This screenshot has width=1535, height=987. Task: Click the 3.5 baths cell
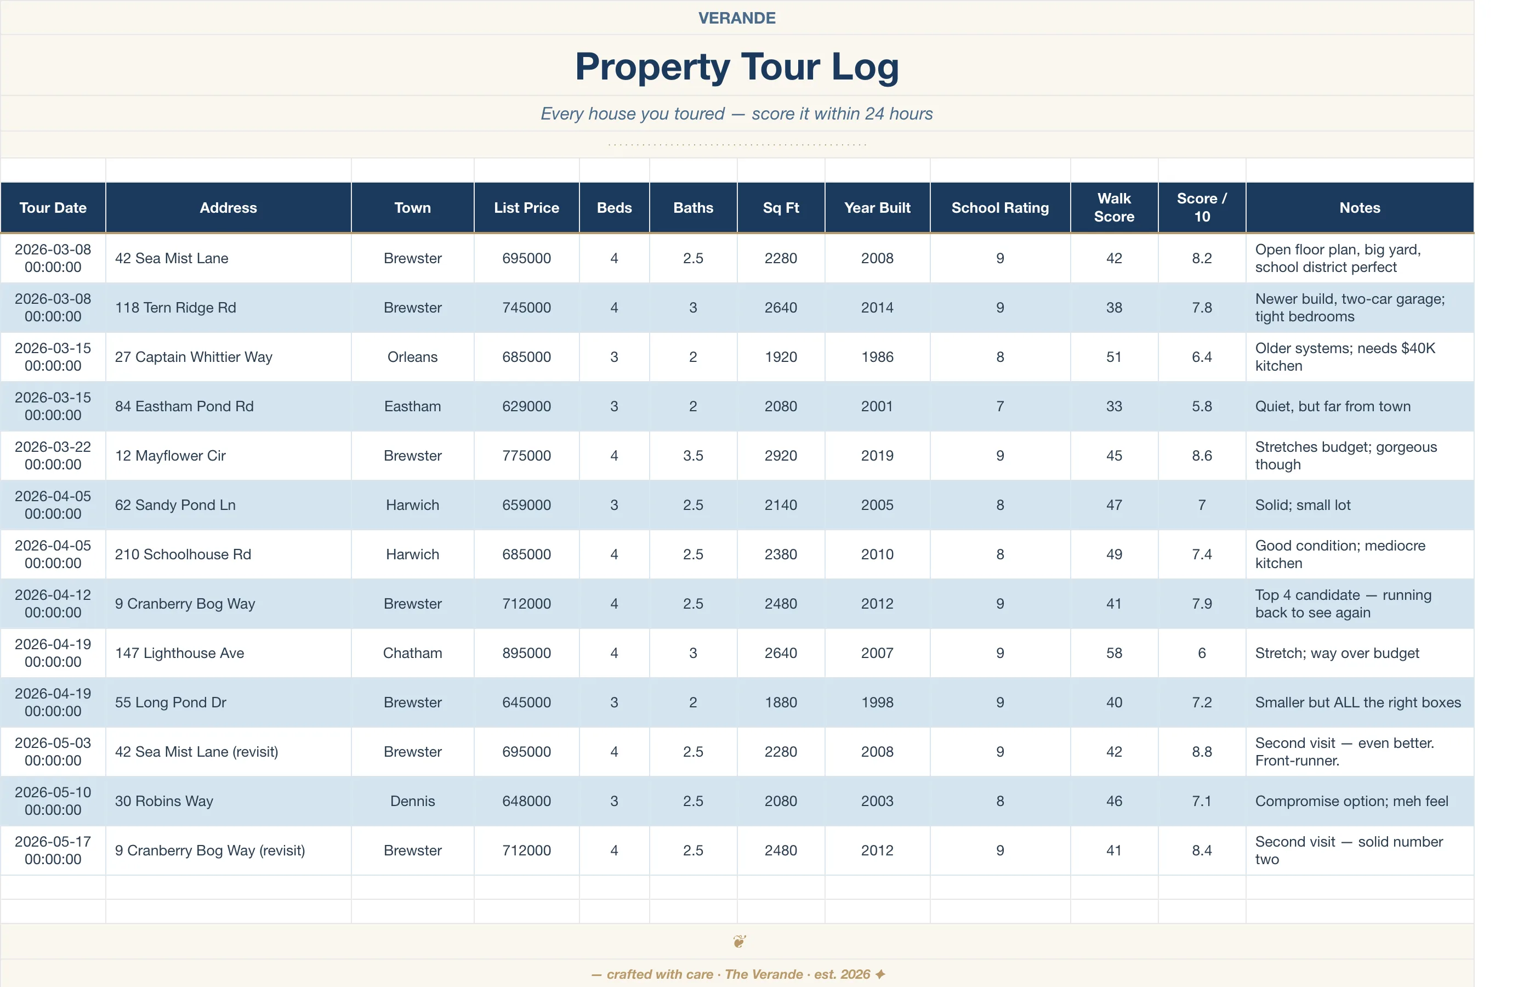pyautogui.click(x=693, y=456)
